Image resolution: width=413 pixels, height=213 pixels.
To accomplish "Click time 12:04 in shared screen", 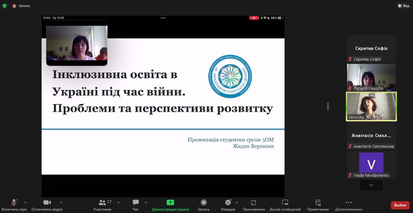I will click(x=47, y=18).
